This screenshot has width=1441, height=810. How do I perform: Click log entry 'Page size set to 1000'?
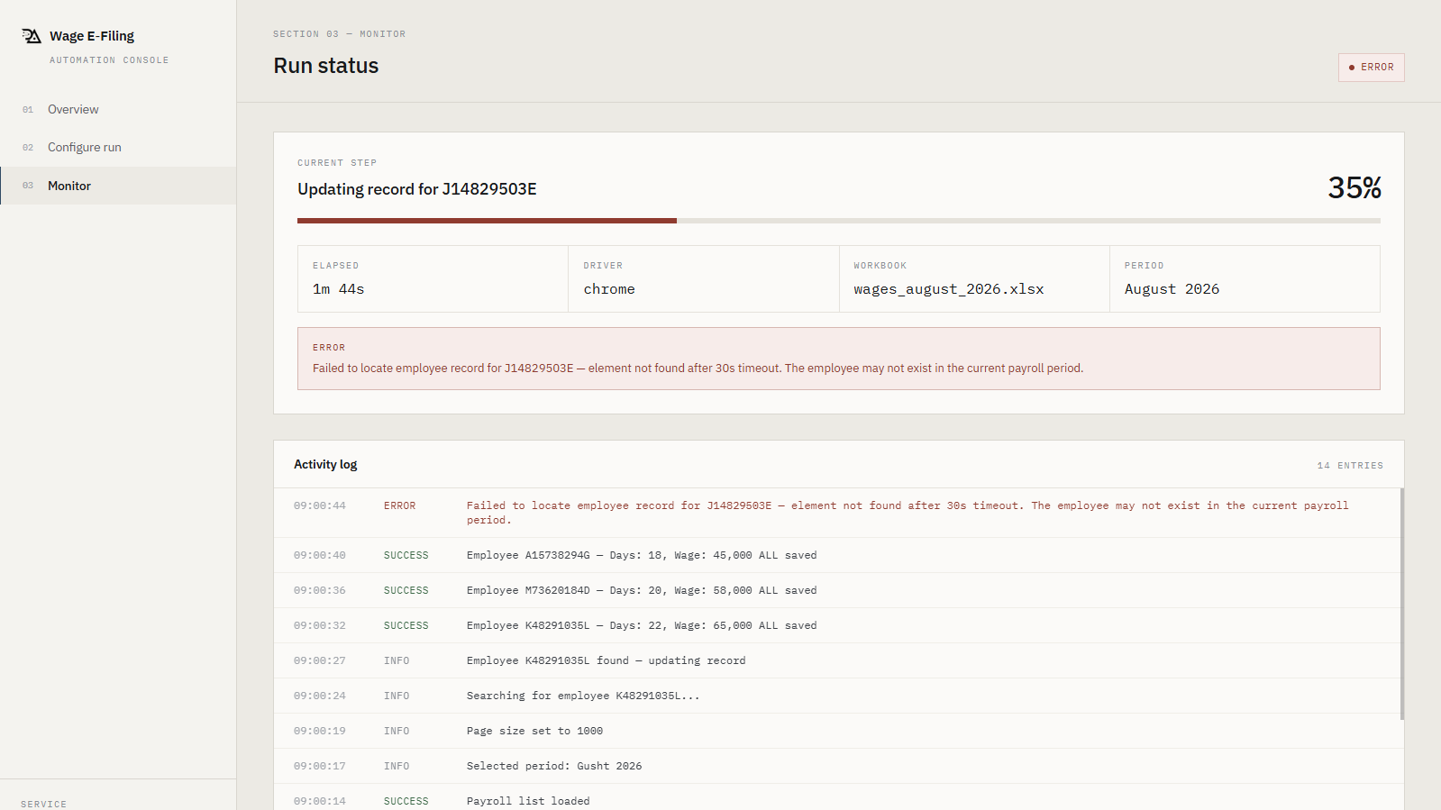click(838, 731)
